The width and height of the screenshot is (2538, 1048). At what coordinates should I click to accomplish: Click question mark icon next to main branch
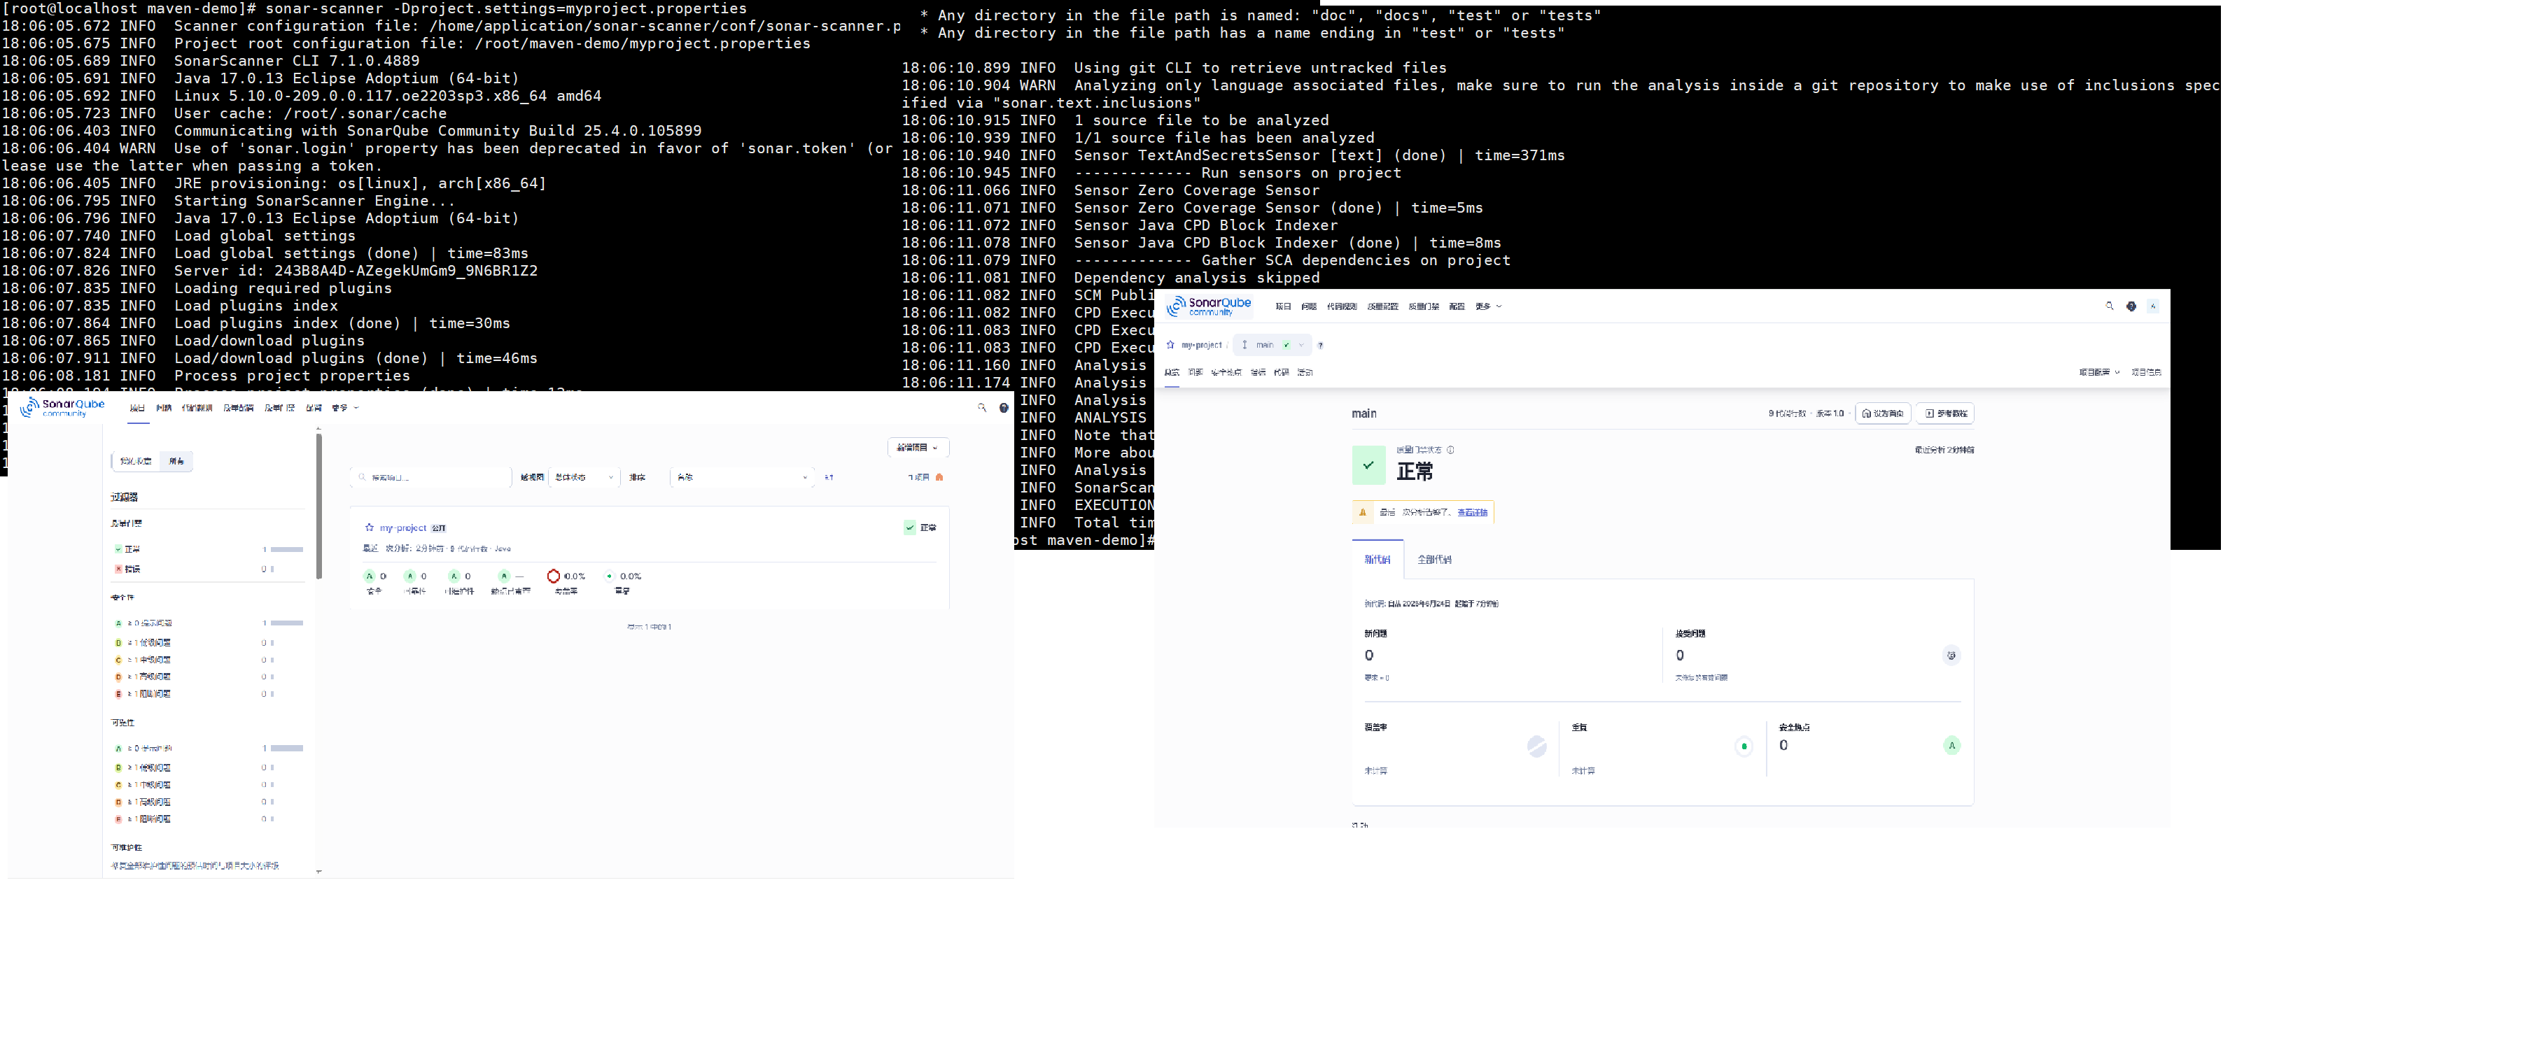click(1320, 346)
